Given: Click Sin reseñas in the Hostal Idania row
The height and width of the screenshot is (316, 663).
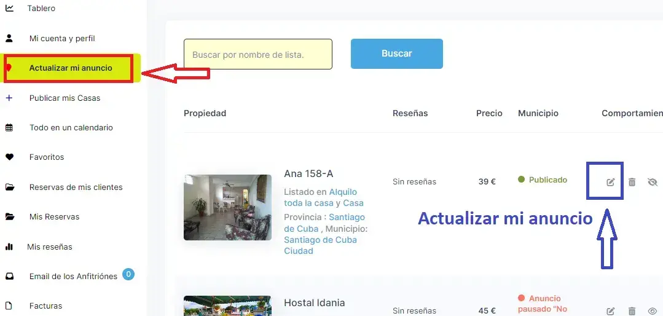Looking at the screenshot, I should tap(414, 311).
